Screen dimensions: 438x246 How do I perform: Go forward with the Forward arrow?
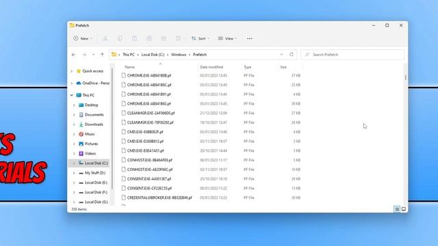coord(84,55)
